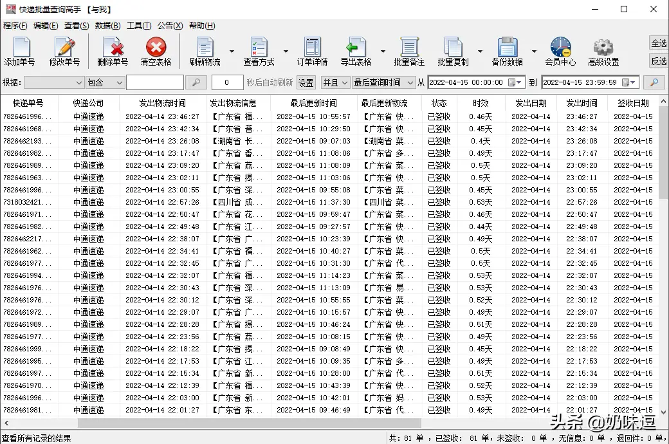669x444 pixels.
Task: Select the 删除单号 delete icon
Action: point(113,51)
